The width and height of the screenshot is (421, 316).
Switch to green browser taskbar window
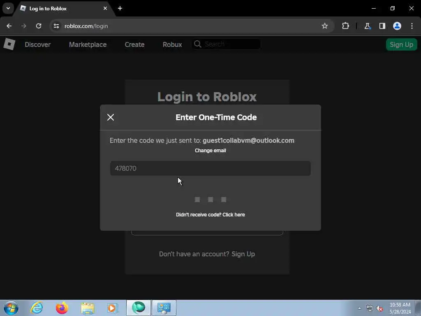[139, 308]
